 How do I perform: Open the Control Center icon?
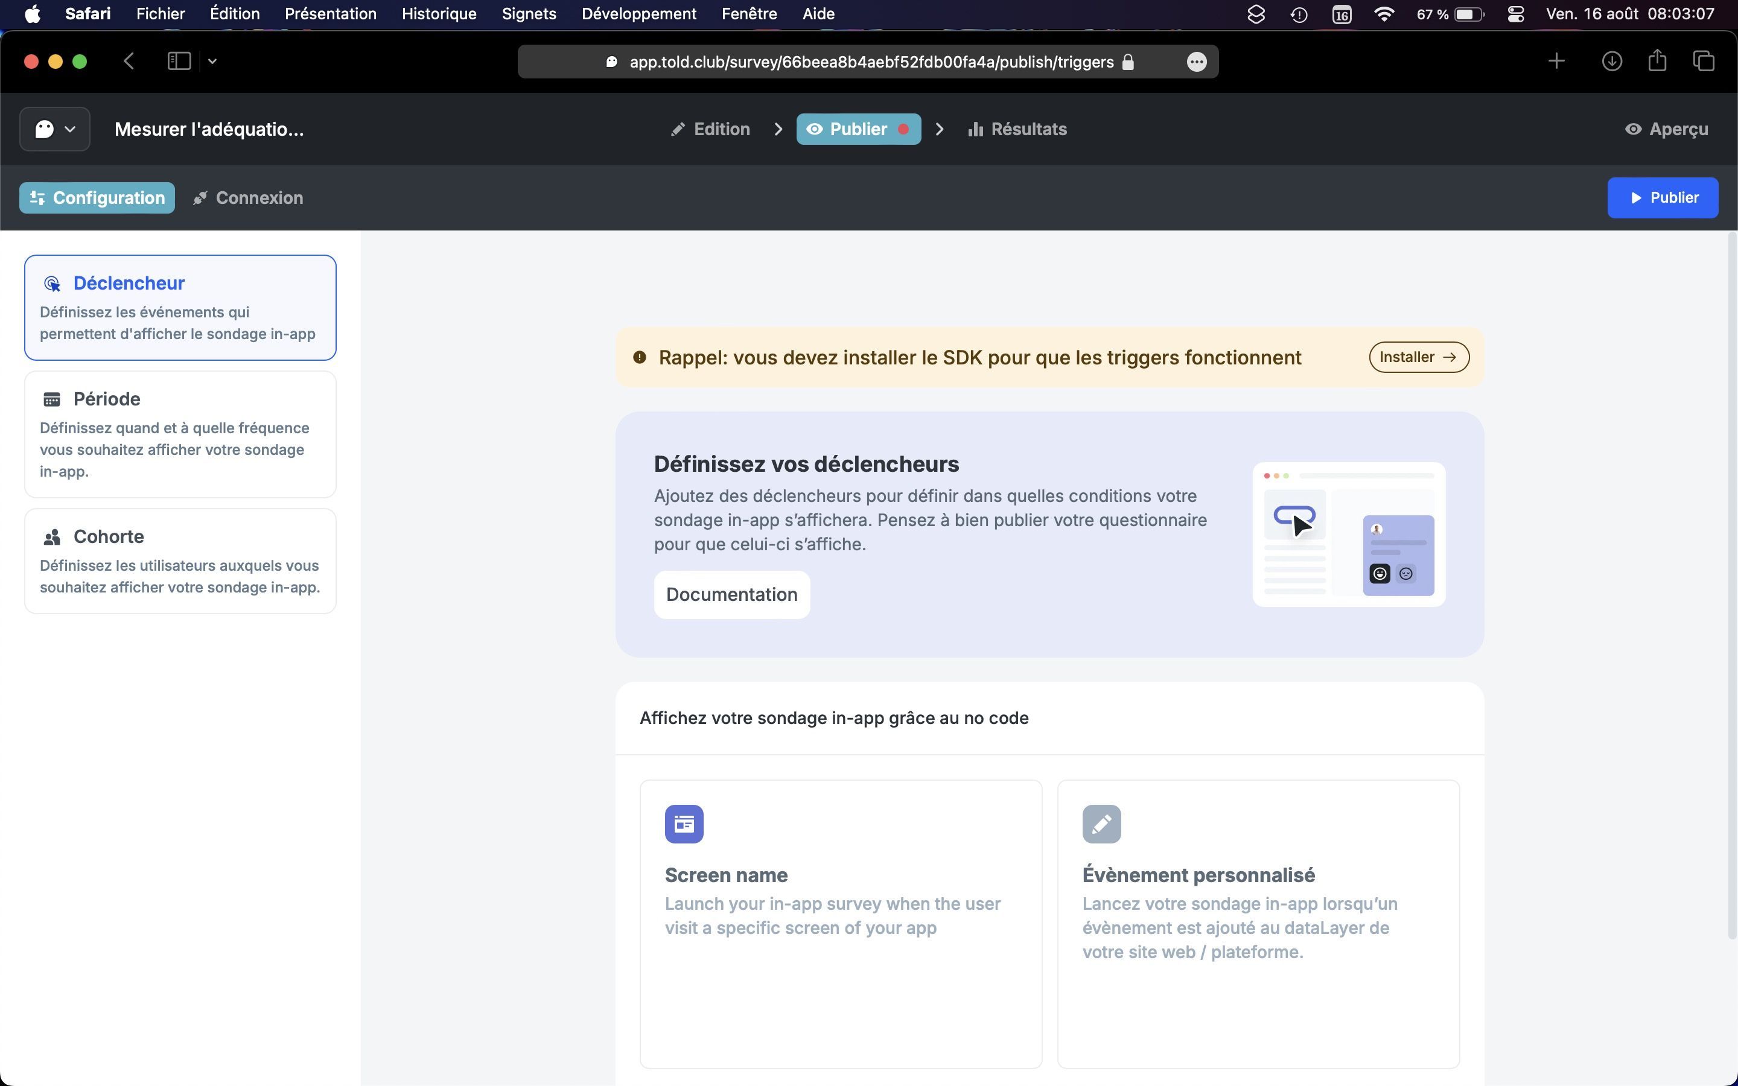coord(1515,14)
